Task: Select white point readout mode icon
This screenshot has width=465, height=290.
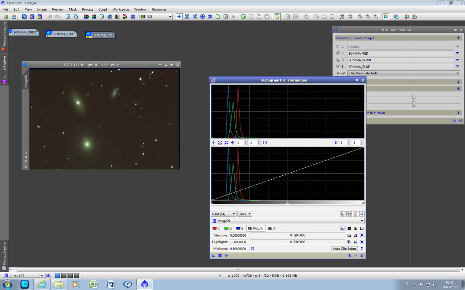Action: tap(362, 228)
